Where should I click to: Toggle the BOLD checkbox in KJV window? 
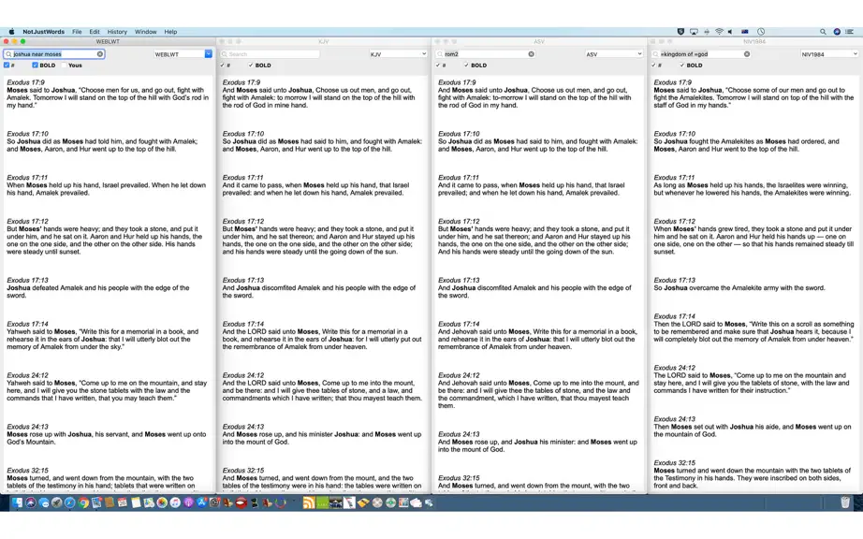251,65
